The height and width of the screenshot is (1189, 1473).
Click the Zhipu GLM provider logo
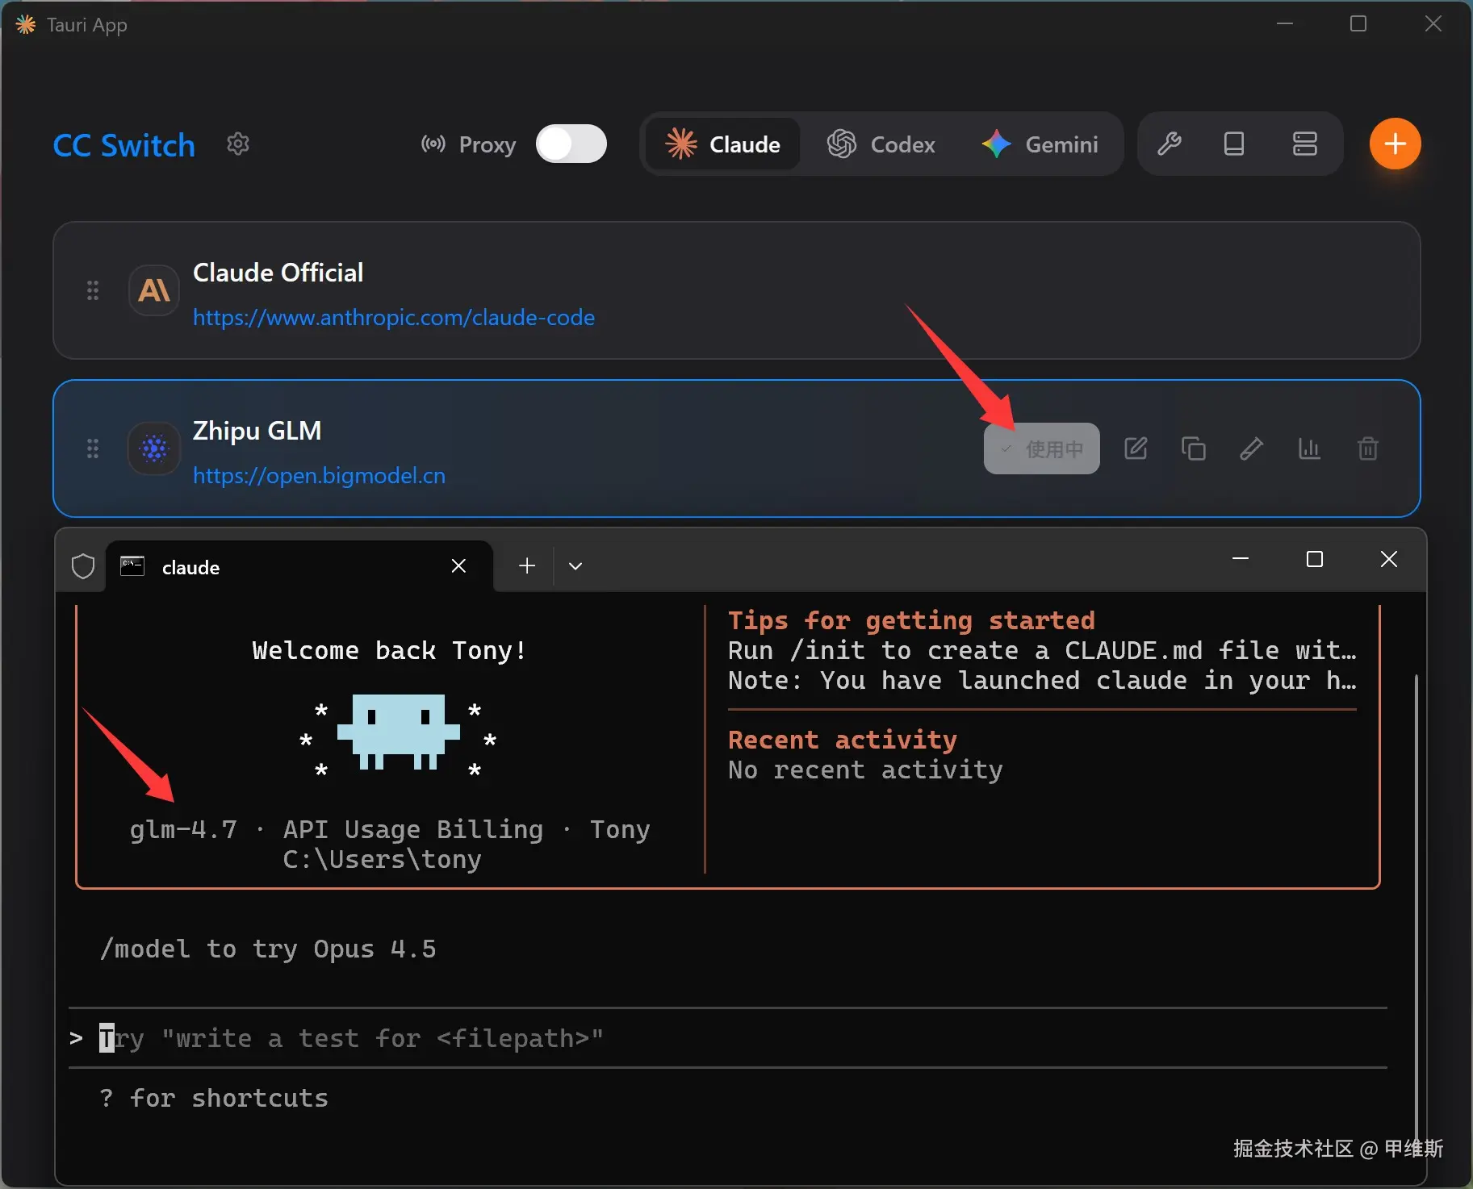click(x=154, y=448)
